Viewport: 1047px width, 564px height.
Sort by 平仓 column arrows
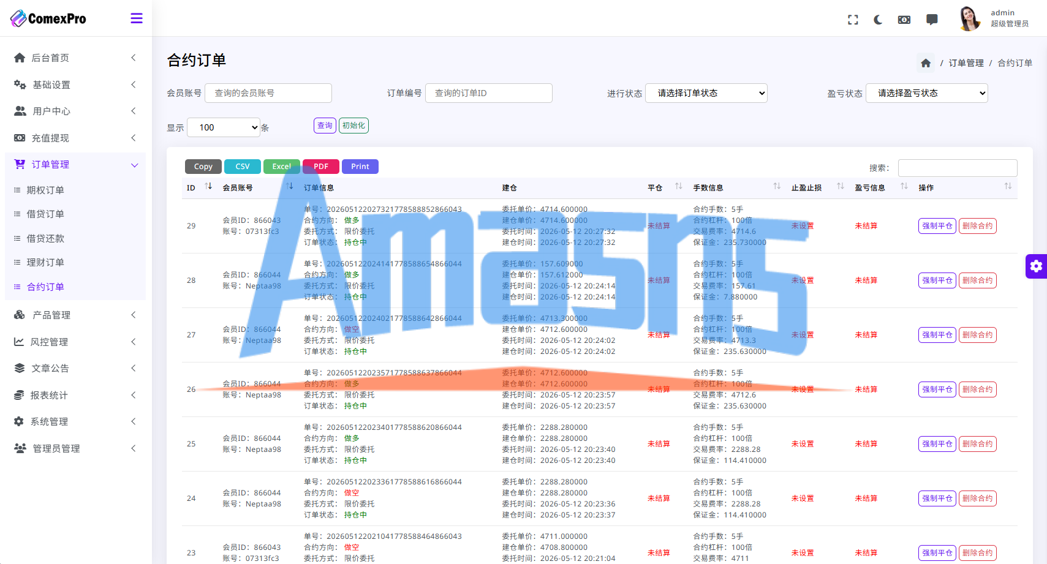[679, 186]
